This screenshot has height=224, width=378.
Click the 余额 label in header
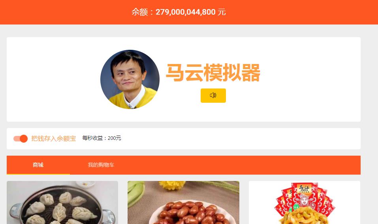pyautogui.click(x=140, y=12)
